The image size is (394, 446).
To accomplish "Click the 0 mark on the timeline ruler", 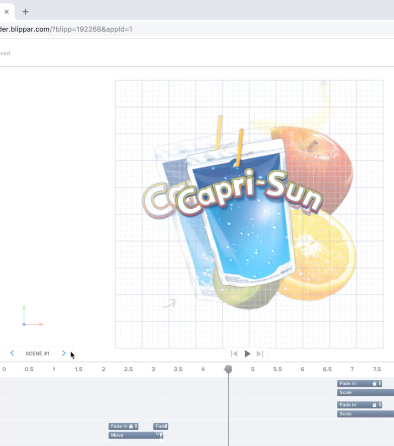I will click(4, 369).
